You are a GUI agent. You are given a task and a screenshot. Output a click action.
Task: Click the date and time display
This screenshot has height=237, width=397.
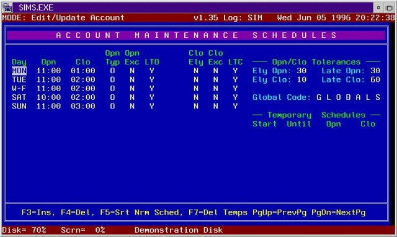coord(336,18)
